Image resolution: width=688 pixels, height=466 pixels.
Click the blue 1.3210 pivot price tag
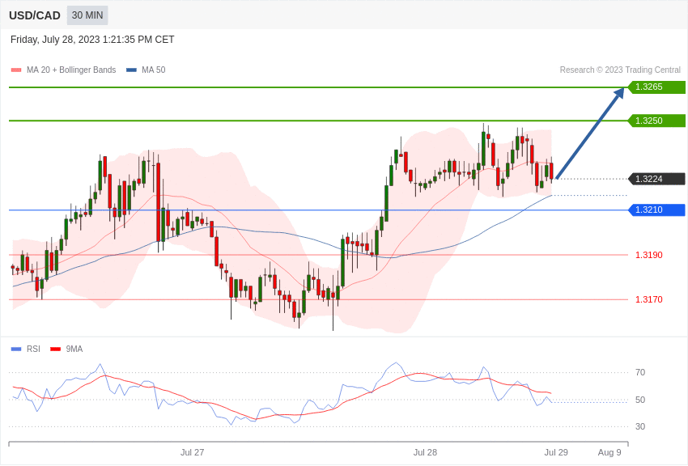click(656, 210)
